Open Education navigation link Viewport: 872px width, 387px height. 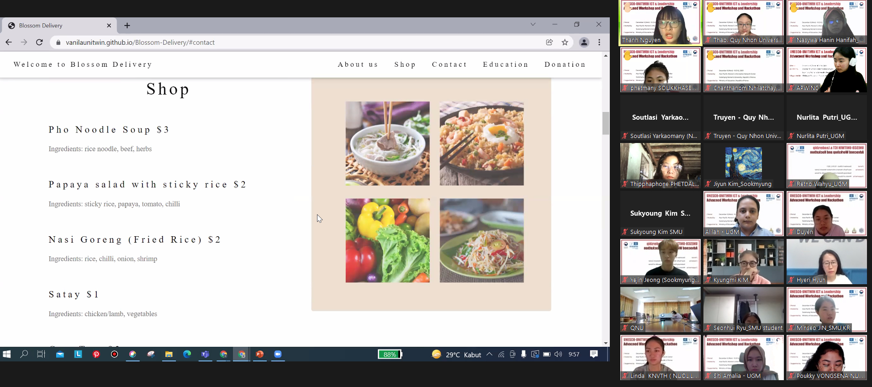[x=506, y=64]
